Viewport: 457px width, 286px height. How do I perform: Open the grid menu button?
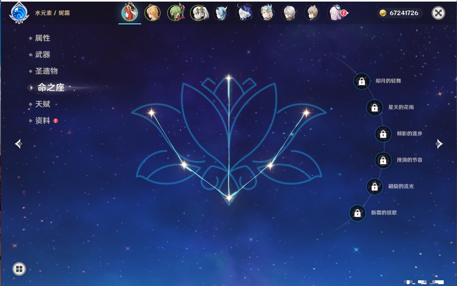click(19, 269)
